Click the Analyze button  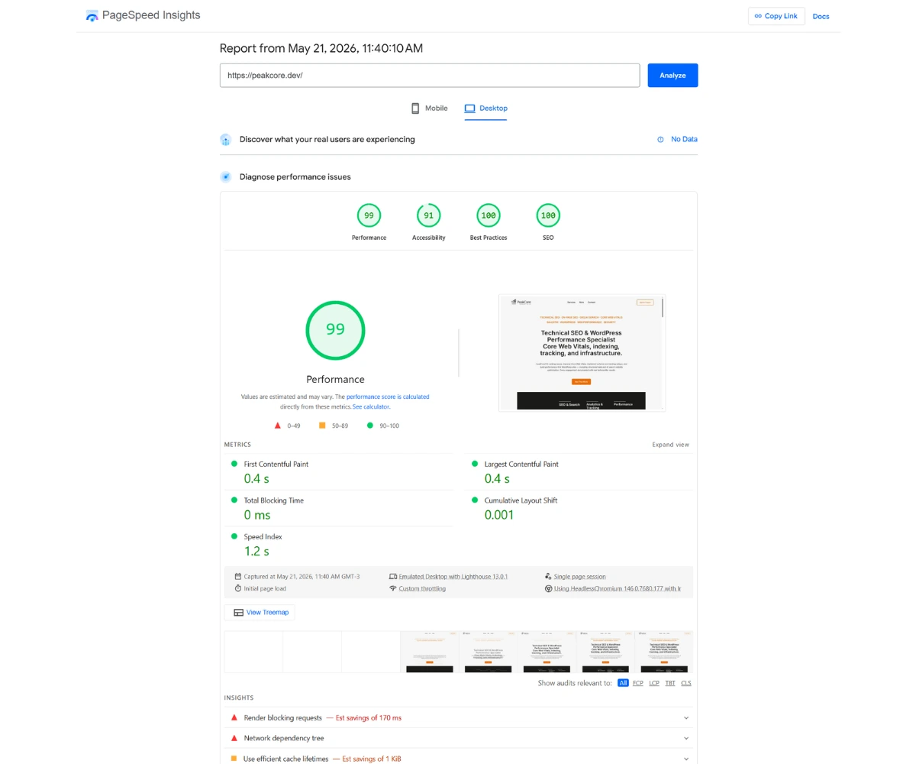[672, 76]
